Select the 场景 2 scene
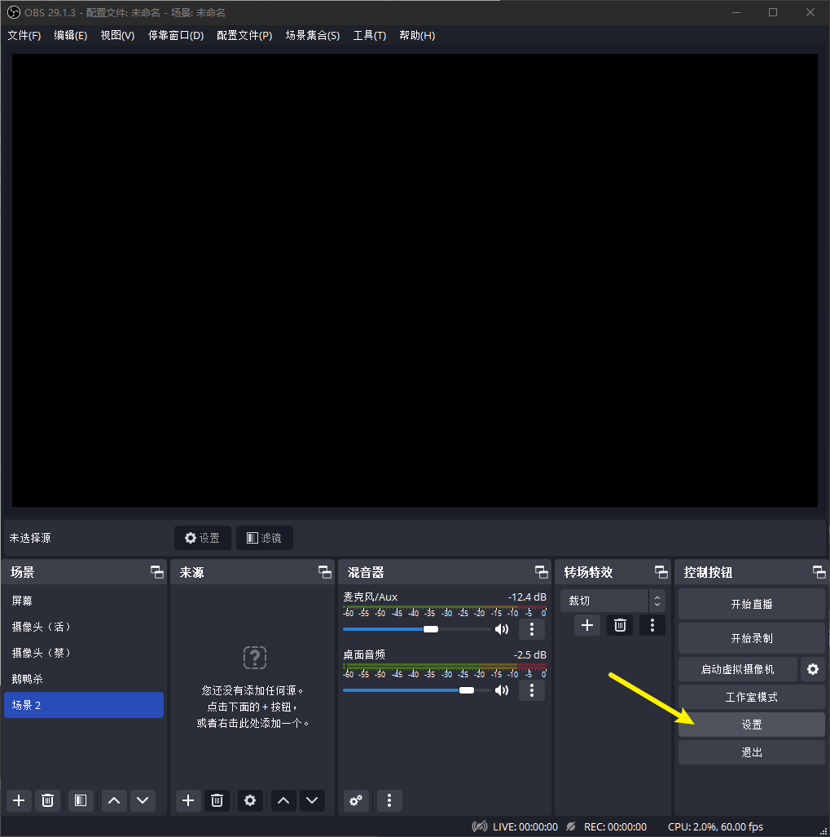The image size is (830, 837). click(x=84, y=705)
